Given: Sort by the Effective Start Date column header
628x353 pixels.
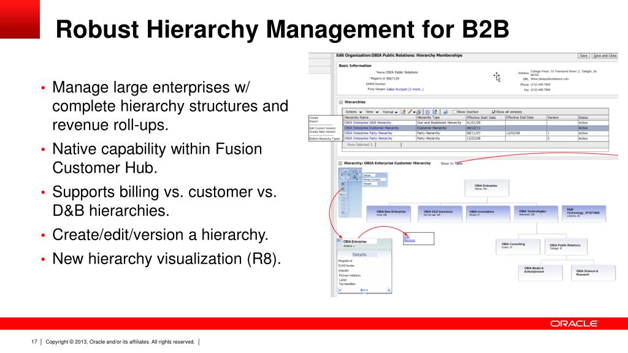Looking at the screenshot, I should 485,118.
